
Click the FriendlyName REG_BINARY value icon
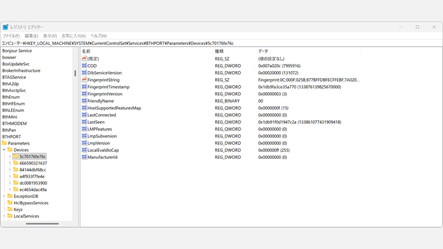(83, 101)
